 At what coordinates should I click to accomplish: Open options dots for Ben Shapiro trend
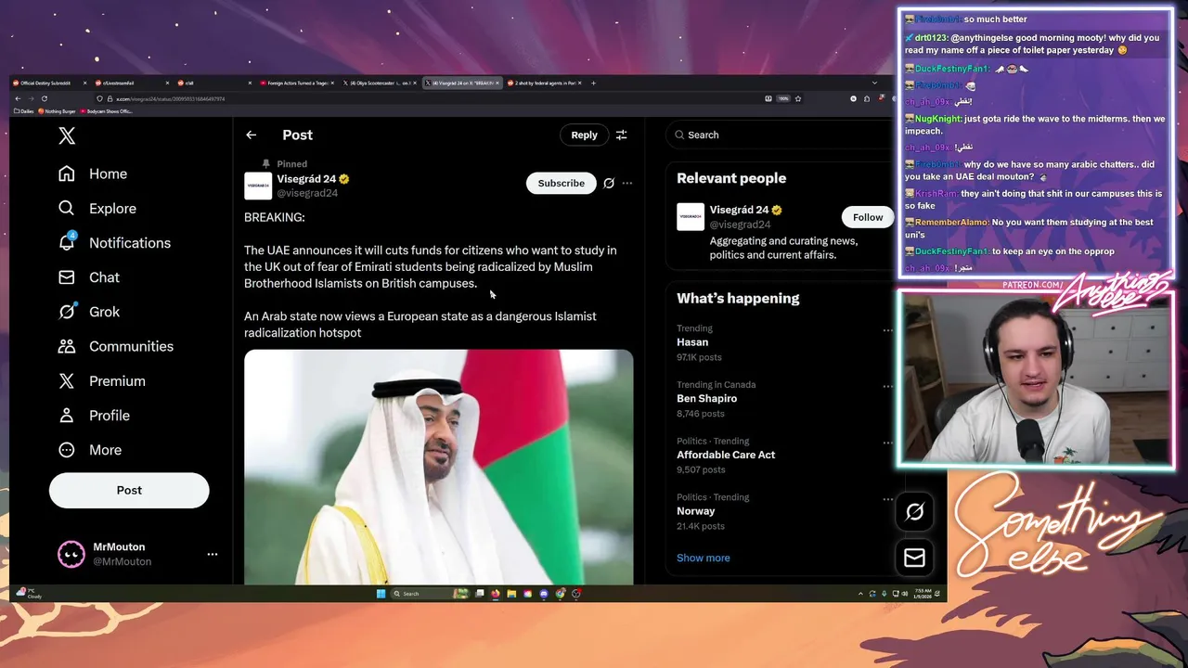pos(887,387)
